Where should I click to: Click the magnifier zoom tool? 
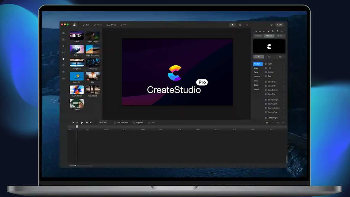[x=247, y=25]
